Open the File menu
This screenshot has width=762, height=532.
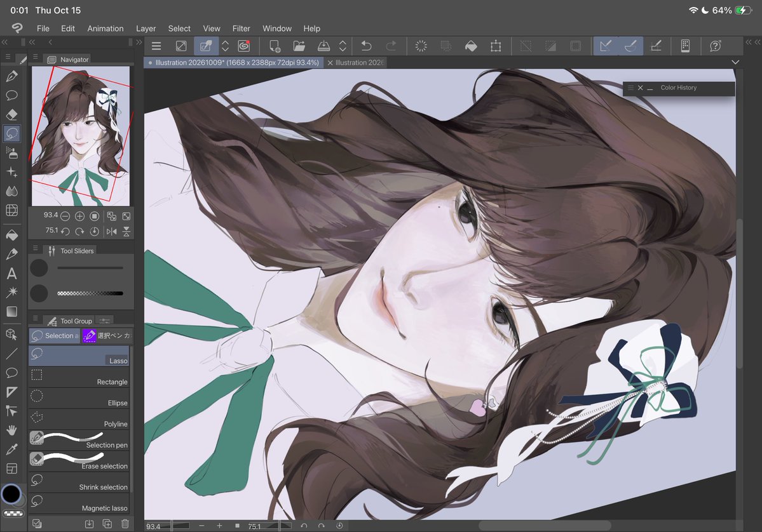pos(43,29)
